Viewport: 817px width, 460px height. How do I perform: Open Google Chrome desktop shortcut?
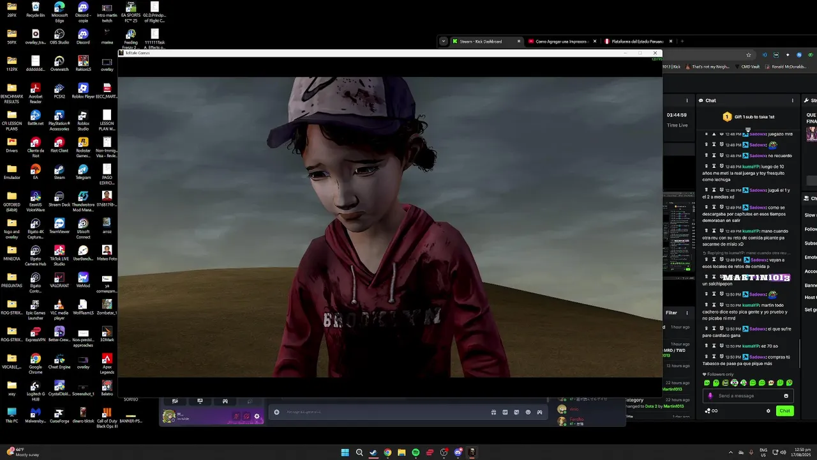[36, 363]
